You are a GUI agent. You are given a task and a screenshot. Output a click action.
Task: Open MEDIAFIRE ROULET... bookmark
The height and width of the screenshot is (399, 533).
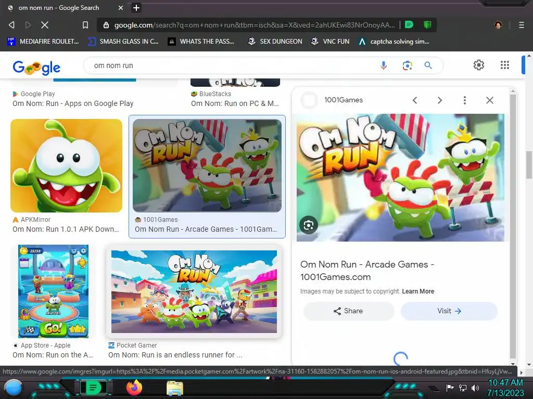[x=43, y=42]
